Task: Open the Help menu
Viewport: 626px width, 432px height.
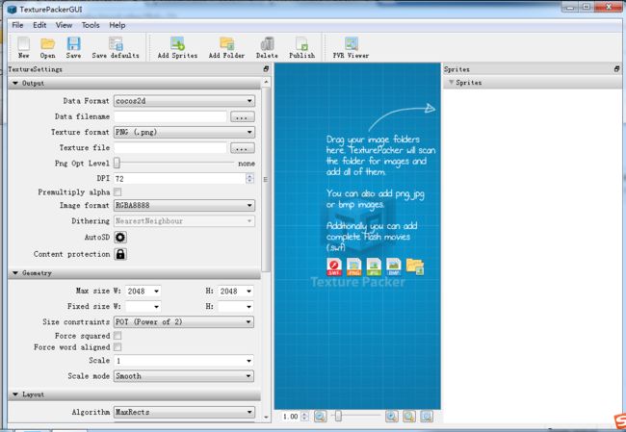Action: pyautogui.click(x=117, y=25)
